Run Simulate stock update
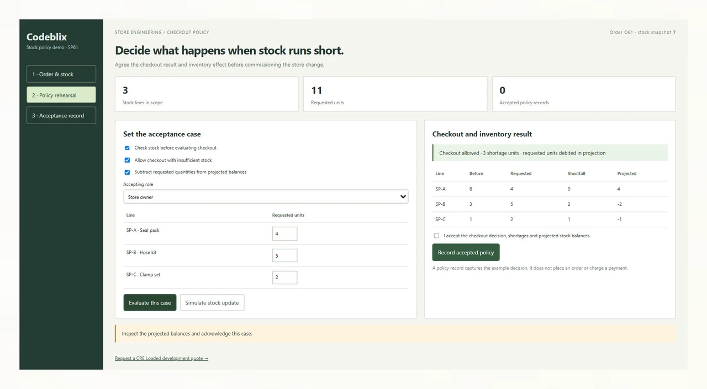The height and width of the screenshot is (389, 707). tap(212, 302)
